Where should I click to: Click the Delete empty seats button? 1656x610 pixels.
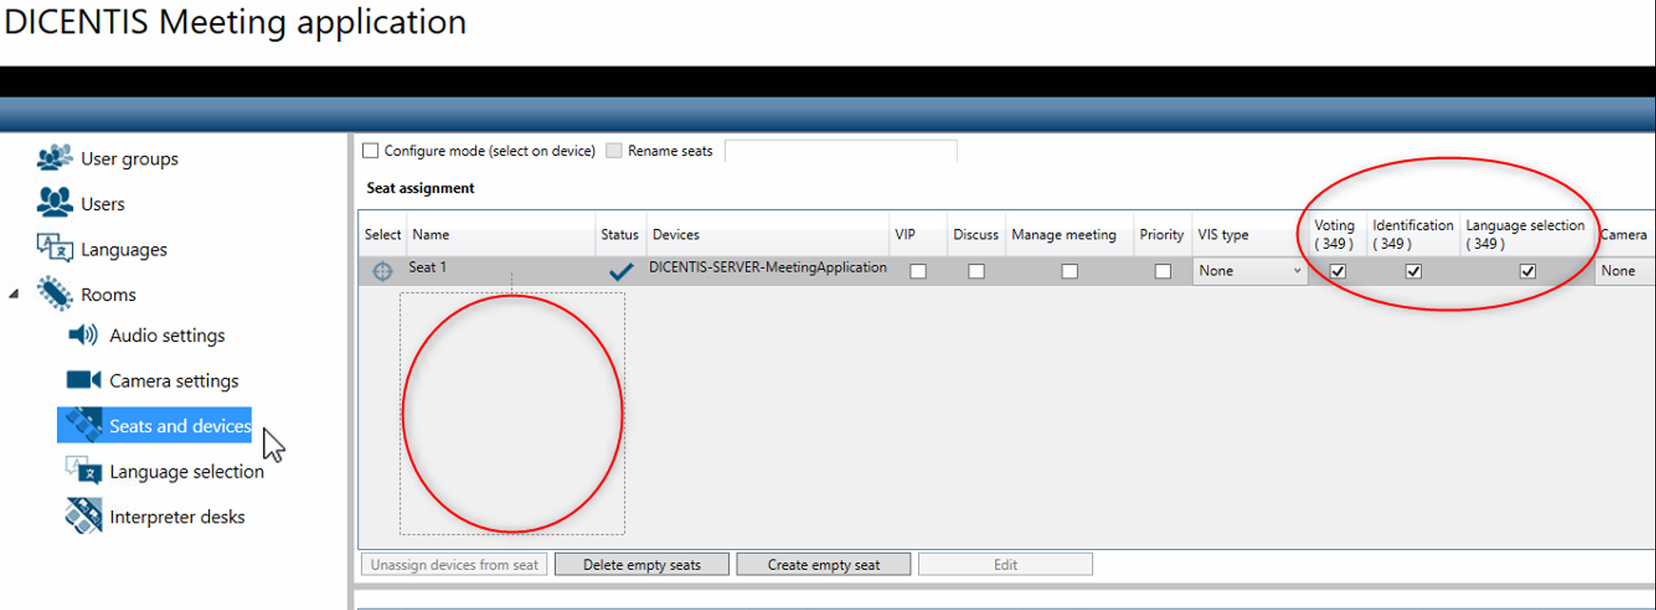(x=642, y=565)
